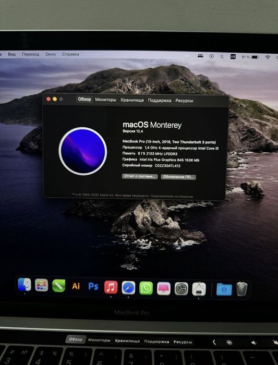Click the 91 % battery indicator
278x365 pixels.
coord(250,57)
